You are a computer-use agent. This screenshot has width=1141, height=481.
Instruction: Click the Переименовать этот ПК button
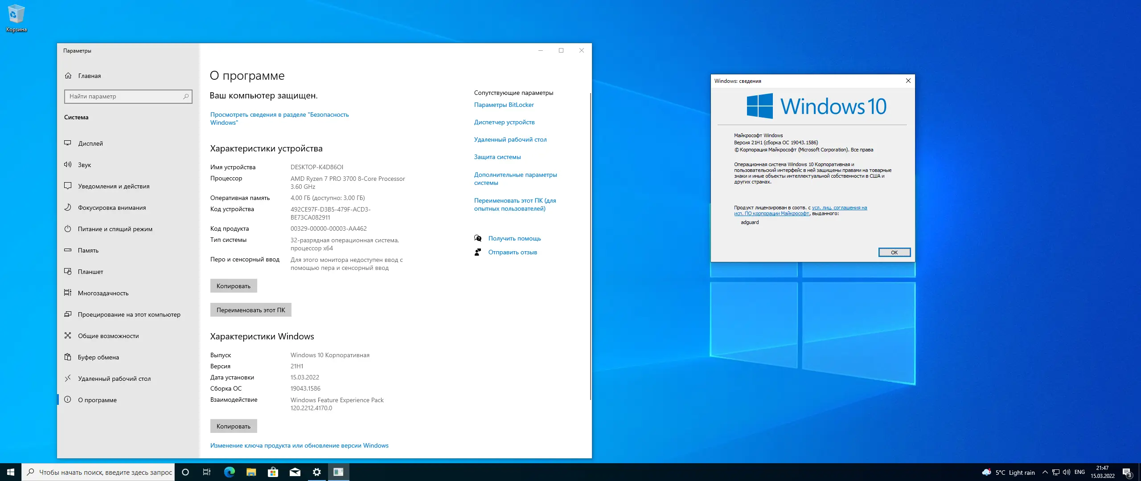pos(250,310)
